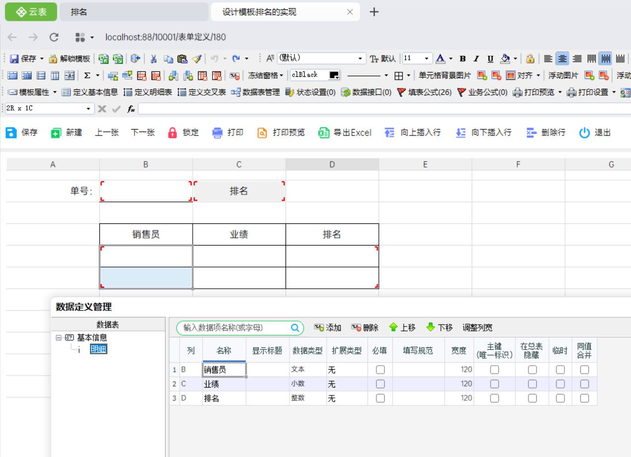Screen dimensions: 631x457
Task: Click the Sum sigma icon
Action: (87, 75)
